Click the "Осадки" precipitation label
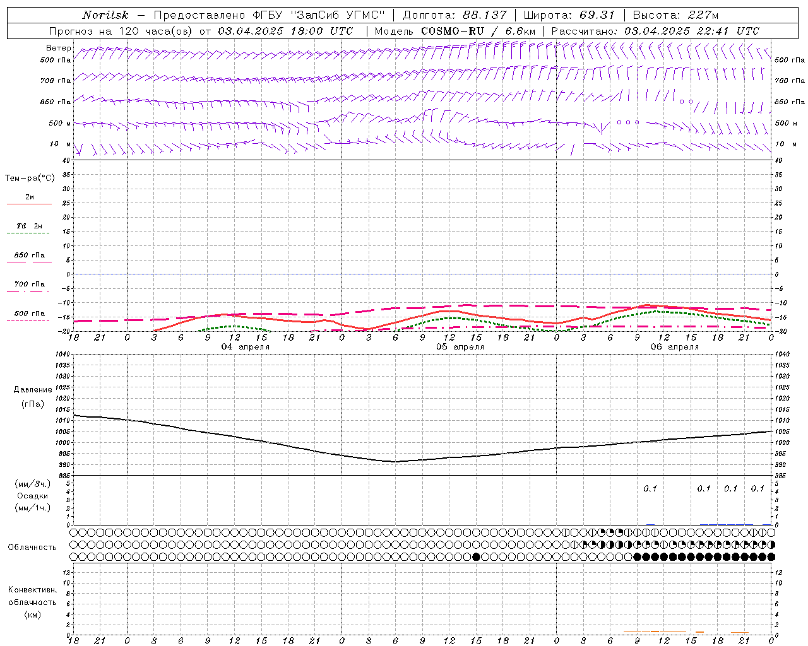The image size is (808, 646). point(33,496)
